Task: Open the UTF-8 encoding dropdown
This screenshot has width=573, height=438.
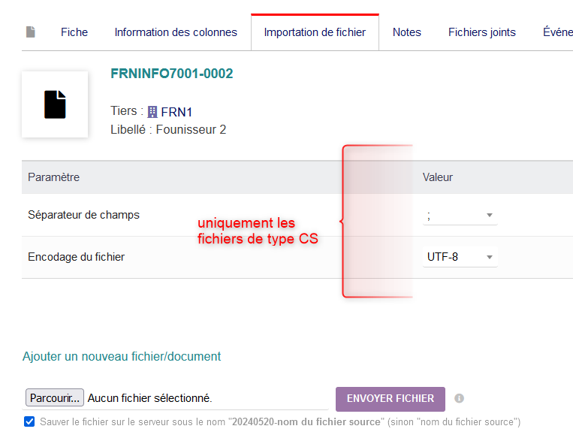Action: coord(460,257)
